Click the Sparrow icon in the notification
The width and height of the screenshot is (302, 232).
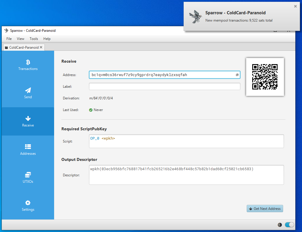[195, 17]
